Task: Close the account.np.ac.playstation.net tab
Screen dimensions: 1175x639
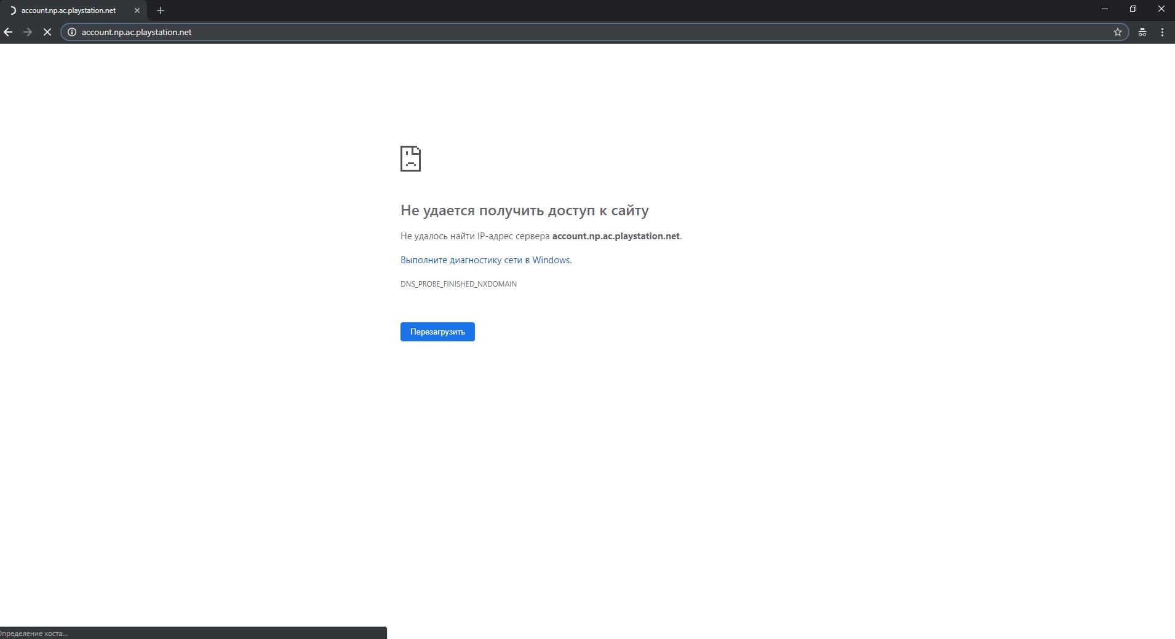Action: tap(137, 10)
